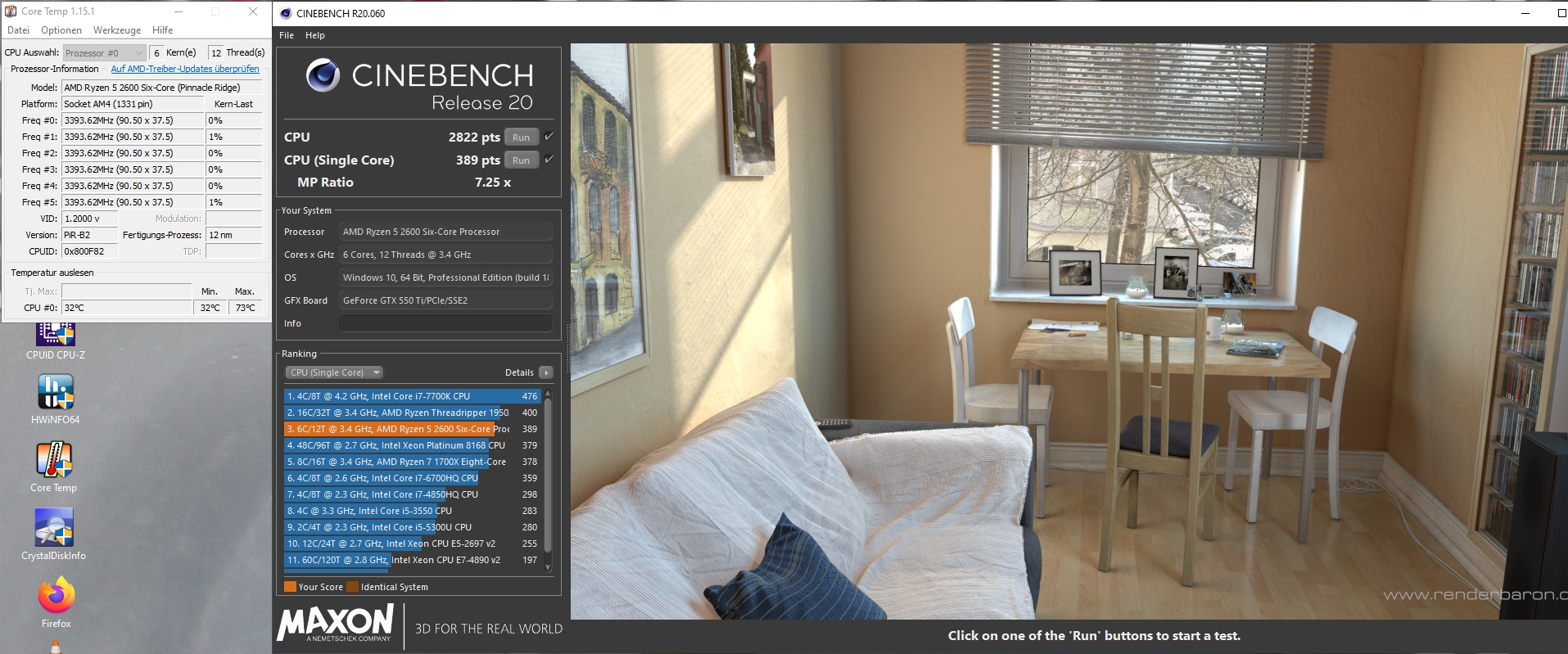Run the CPU (Single Core) benchmark
The height and width of the screenshot is (654, 1568).
point(522,160)
